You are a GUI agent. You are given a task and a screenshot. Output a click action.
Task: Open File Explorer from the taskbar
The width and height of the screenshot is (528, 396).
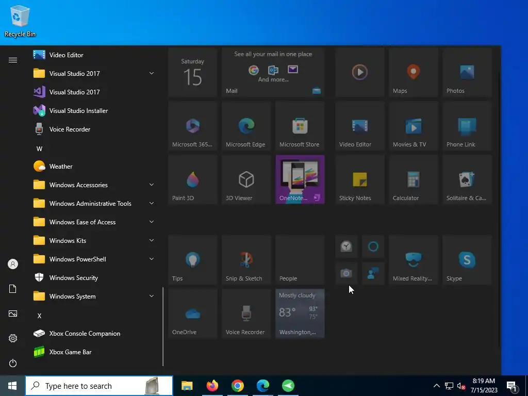[187, 386]
